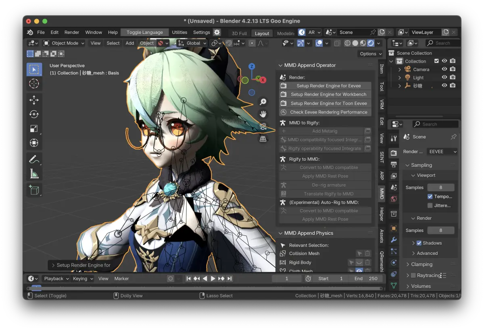Adjust Viewport Samples value field
The image size is (484, 330).
[x=441, y=187]
